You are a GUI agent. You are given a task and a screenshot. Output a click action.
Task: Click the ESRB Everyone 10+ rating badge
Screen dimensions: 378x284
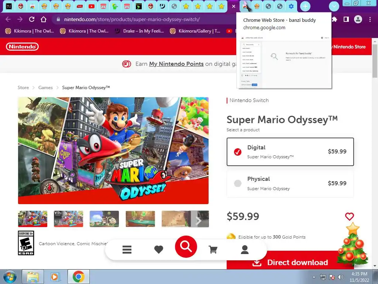coord(26,243)
